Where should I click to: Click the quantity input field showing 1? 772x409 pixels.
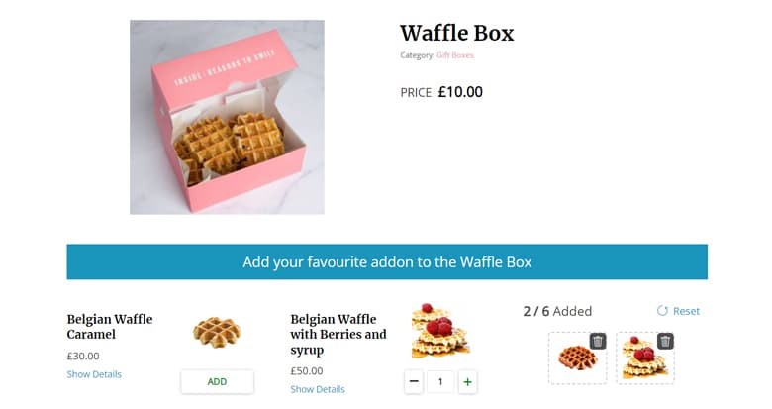[x=440, y=381]
